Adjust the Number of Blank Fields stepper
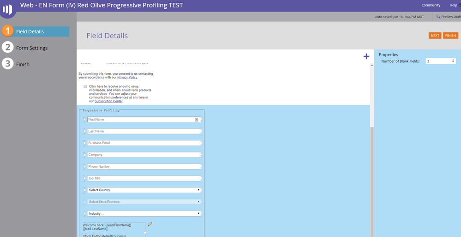 453,61
